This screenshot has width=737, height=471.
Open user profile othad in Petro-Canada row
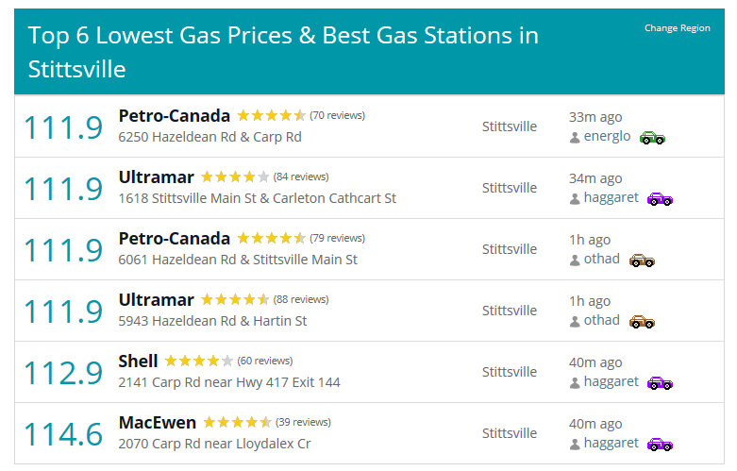602,259
